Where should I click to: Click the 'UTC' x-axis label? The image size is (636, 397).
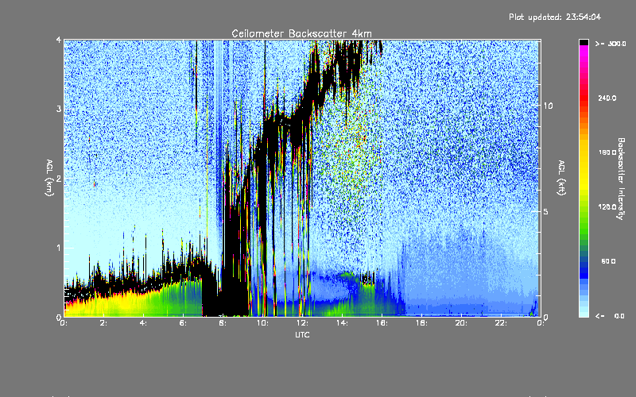pos(302,334)
